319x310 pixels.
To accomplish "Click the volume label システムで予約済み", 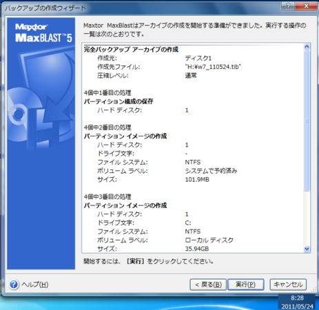I will point(211,171).
